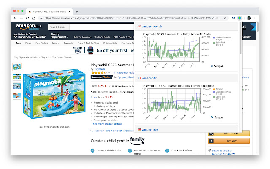Select the third product thumbnail
Viewport: 270px width, 169px height.
[x=17, y=86]
